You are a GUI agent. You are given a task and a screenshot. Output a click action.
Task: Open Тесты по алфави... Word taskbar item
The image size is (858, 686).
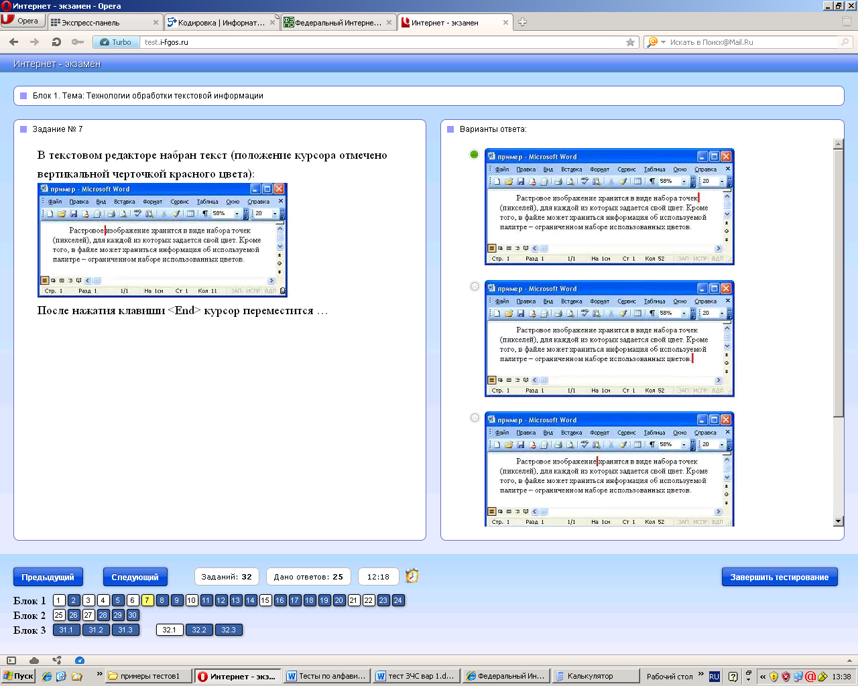coord(326,676)
